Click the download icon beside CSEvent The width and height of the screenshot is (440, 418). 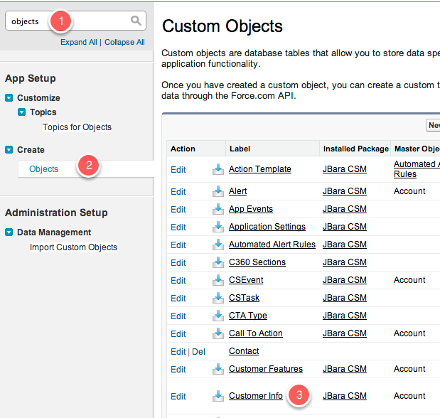coord(218,280)
